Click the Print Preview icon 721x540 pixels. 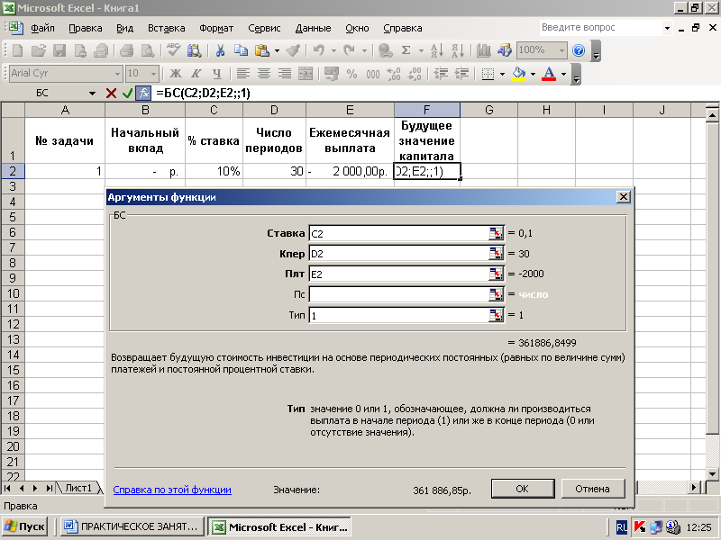148,50
